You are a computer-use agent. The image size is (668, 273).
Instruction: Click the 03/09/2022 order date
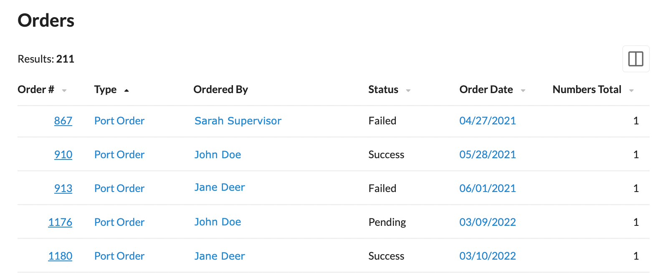488,222
